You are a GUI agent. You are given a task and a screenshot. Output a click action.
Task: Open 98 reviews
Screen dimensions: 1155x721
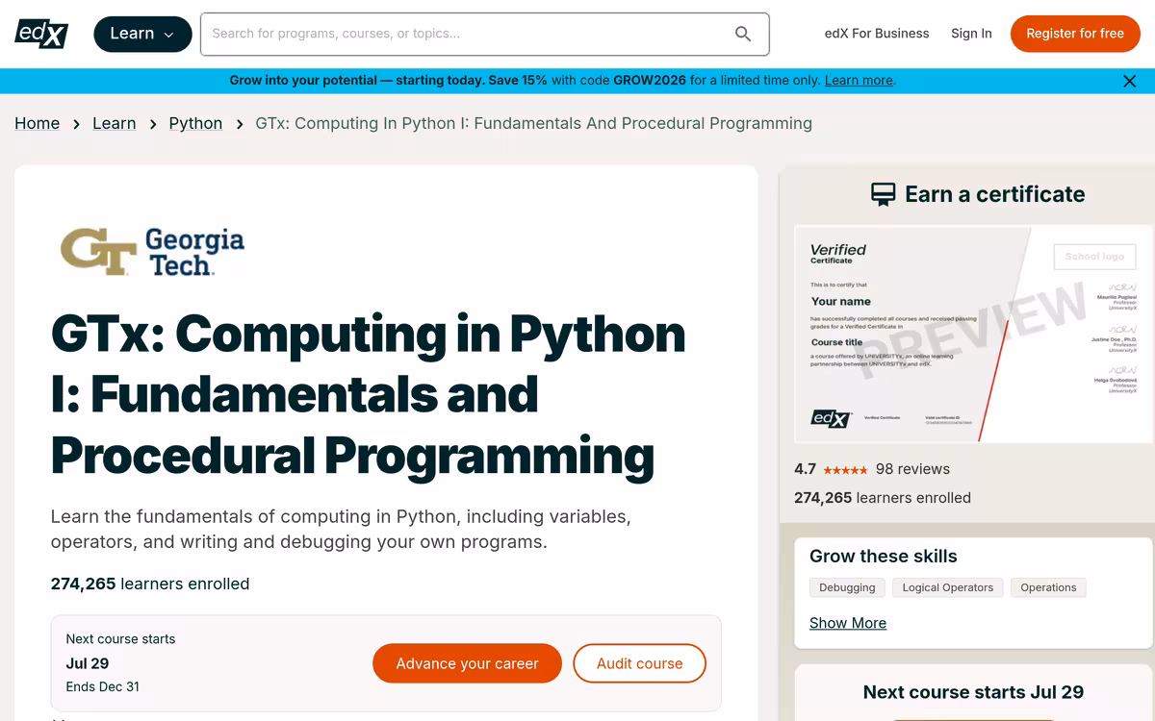[912, 469]
